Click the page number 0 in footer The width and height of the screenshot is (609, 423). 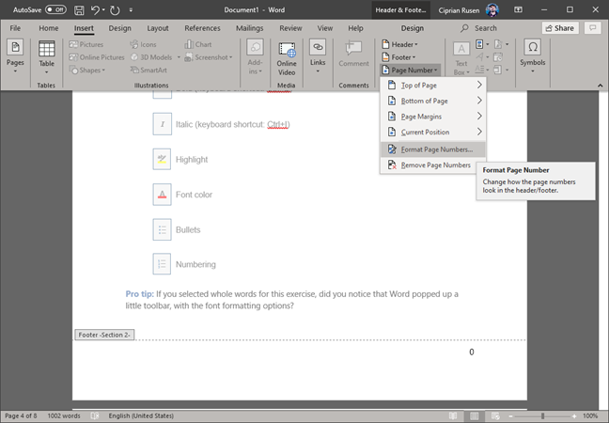472,352
